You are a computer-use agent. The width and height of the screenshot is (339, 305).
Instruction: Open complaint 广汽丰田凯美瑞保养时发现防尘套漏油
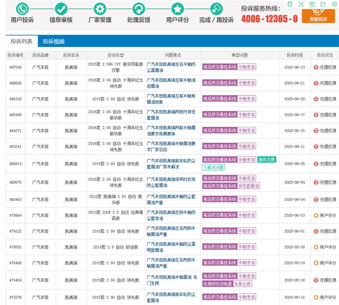click(x=171, y=182)
